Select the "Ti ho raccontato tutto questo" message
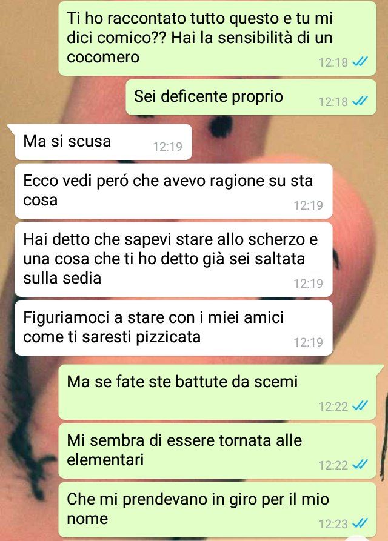The width and height of the screenshot is (388, 541). [x=217, y=38]
